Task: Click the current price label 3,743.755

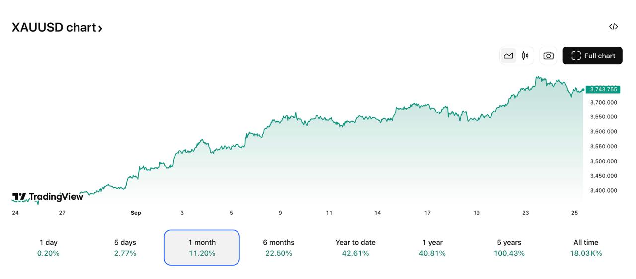Action: pyautogui.click(x=603, y=90)
